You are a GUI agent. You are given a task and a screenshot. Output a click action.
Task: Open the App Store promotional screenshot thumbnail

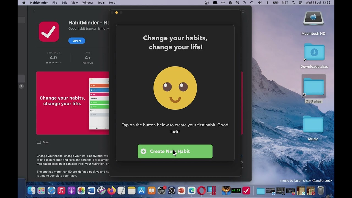[73, 103]
